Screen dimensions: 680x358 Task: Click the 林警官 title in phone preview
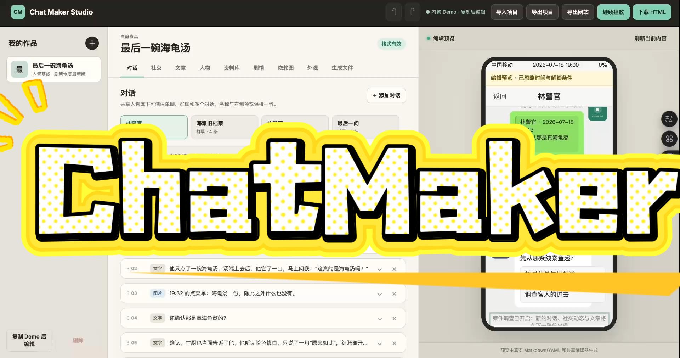tap(549, 96)
